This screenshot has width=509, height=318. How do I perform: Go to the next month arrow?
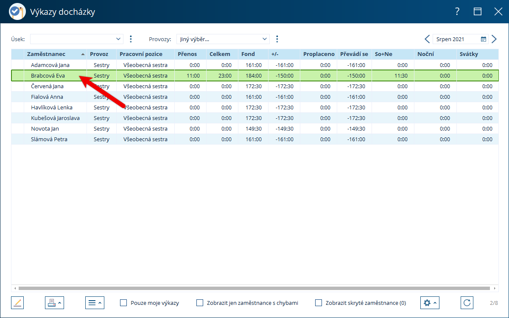[x=494, y=39]
